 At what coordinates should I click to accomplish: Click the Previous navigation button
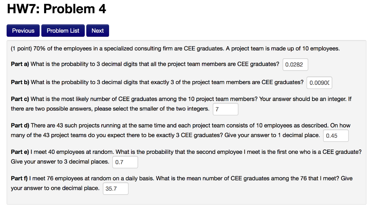pos(23,30)
